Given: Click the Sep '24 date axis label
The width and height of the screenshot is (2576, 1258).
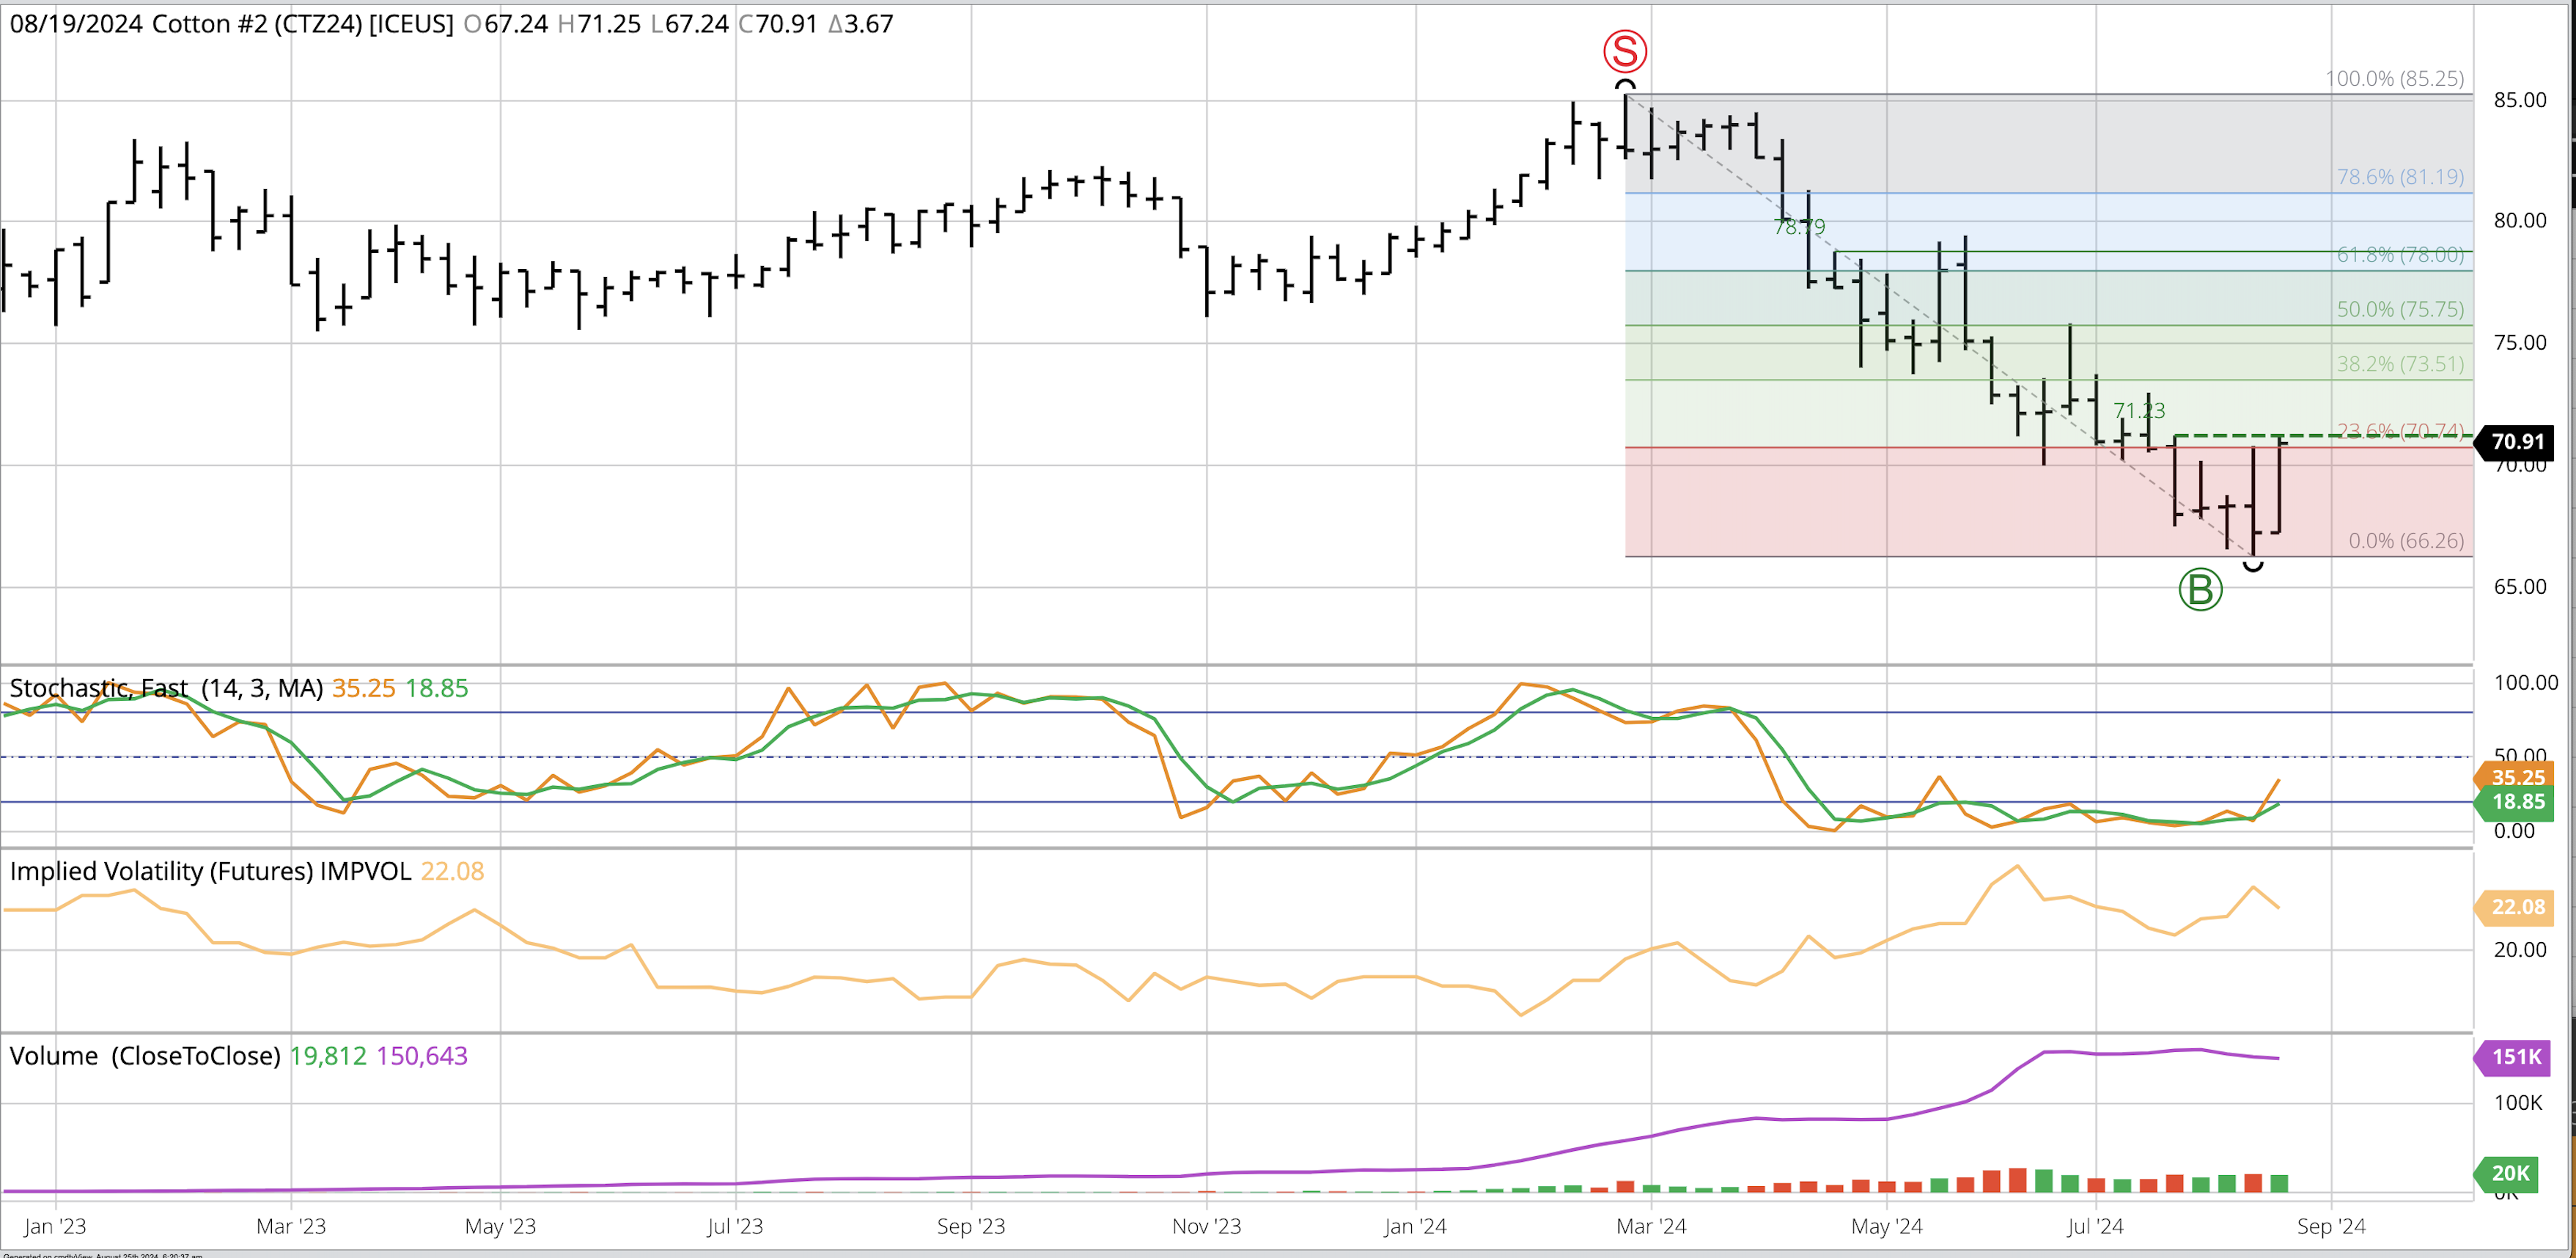Looking at the screenshot, I should (x=2331, y=1226).
